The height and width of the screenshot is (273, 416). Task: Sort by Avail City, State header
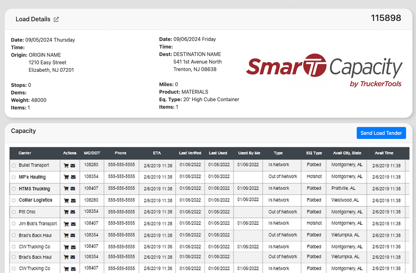click(x=347, y=153)
